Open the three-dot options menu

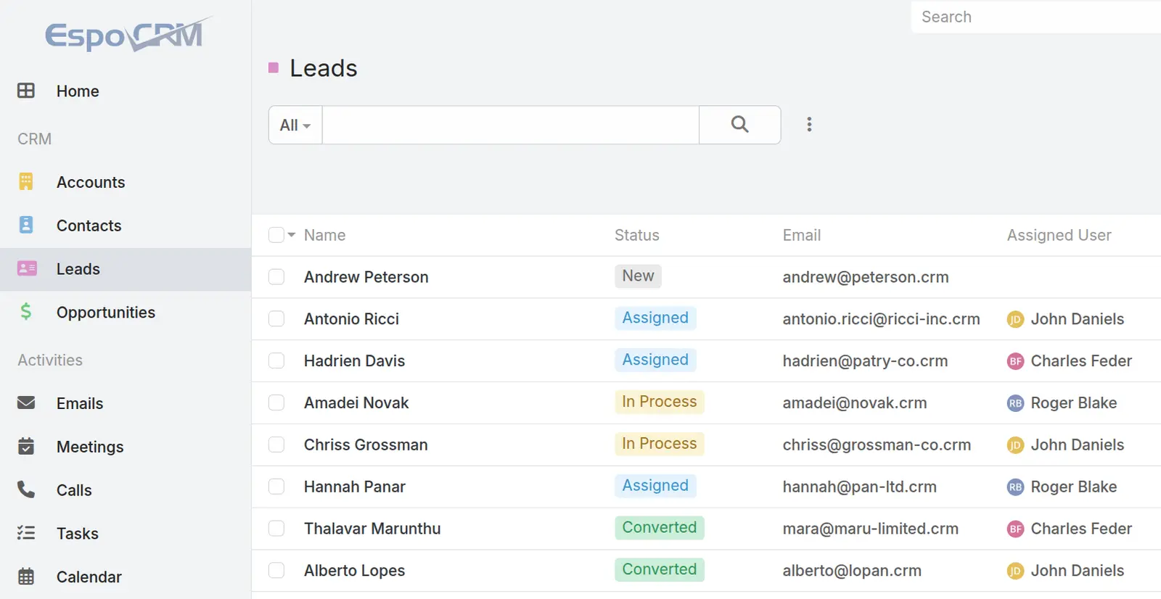point(809,125)
